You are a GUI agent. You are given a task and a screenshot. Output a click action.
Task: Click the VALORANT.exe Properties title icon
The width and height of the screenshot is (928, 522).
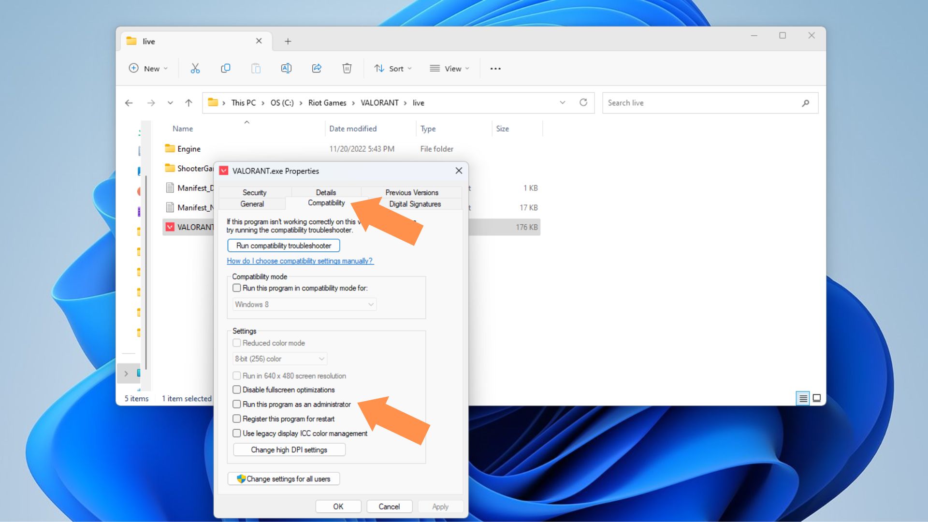(x=223, y=170)
